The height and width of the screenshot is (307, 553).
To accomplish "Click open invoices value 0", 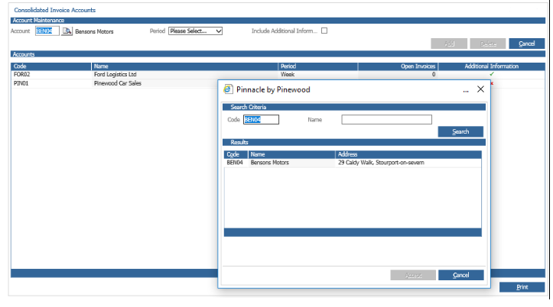I will point(434,74).
